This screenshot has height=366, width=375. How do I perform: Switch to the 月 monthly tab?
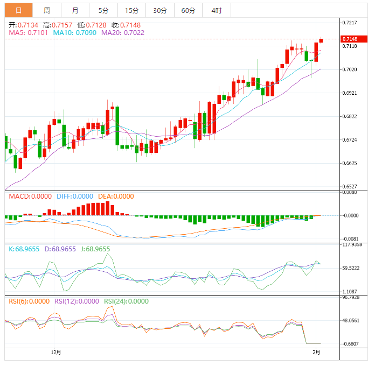point(75,10)
